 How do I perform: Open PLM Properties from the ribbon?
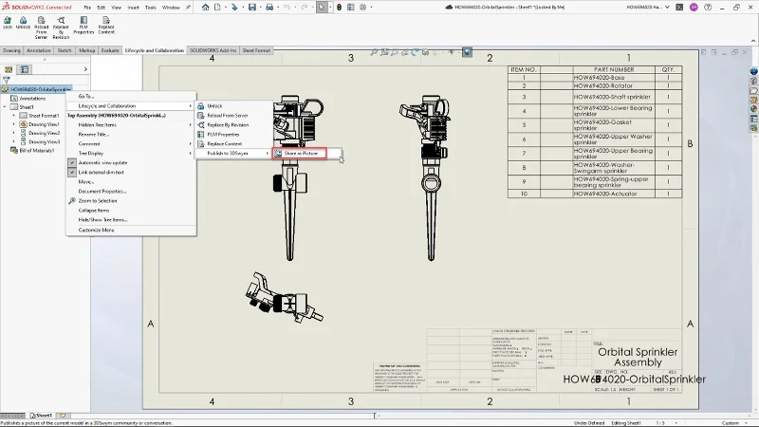83,22
